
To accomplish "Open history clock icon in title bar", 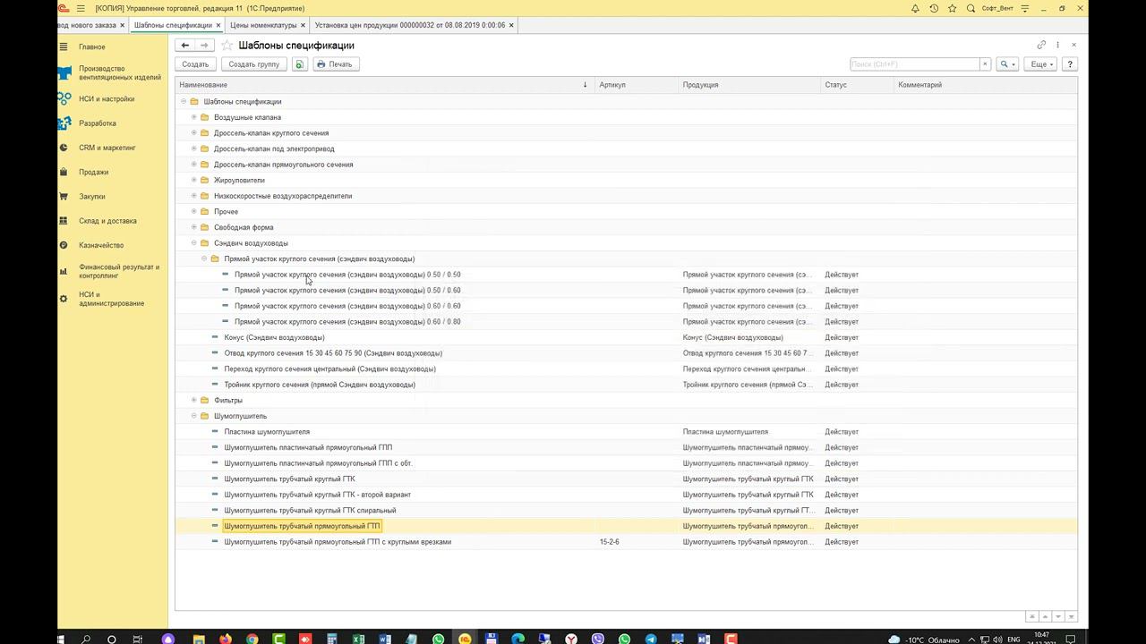I will (x=934, y=8).
